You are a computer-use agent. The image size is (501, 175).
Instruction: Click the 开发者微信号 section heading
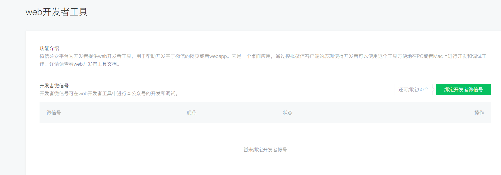tap(54, 86)
